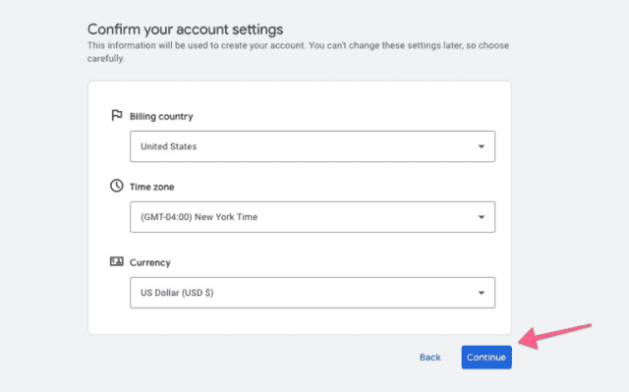This screenshot has height=392, width=629.
Task: Click the banknote icon beside Currency
Action: (x=116, y=261)
